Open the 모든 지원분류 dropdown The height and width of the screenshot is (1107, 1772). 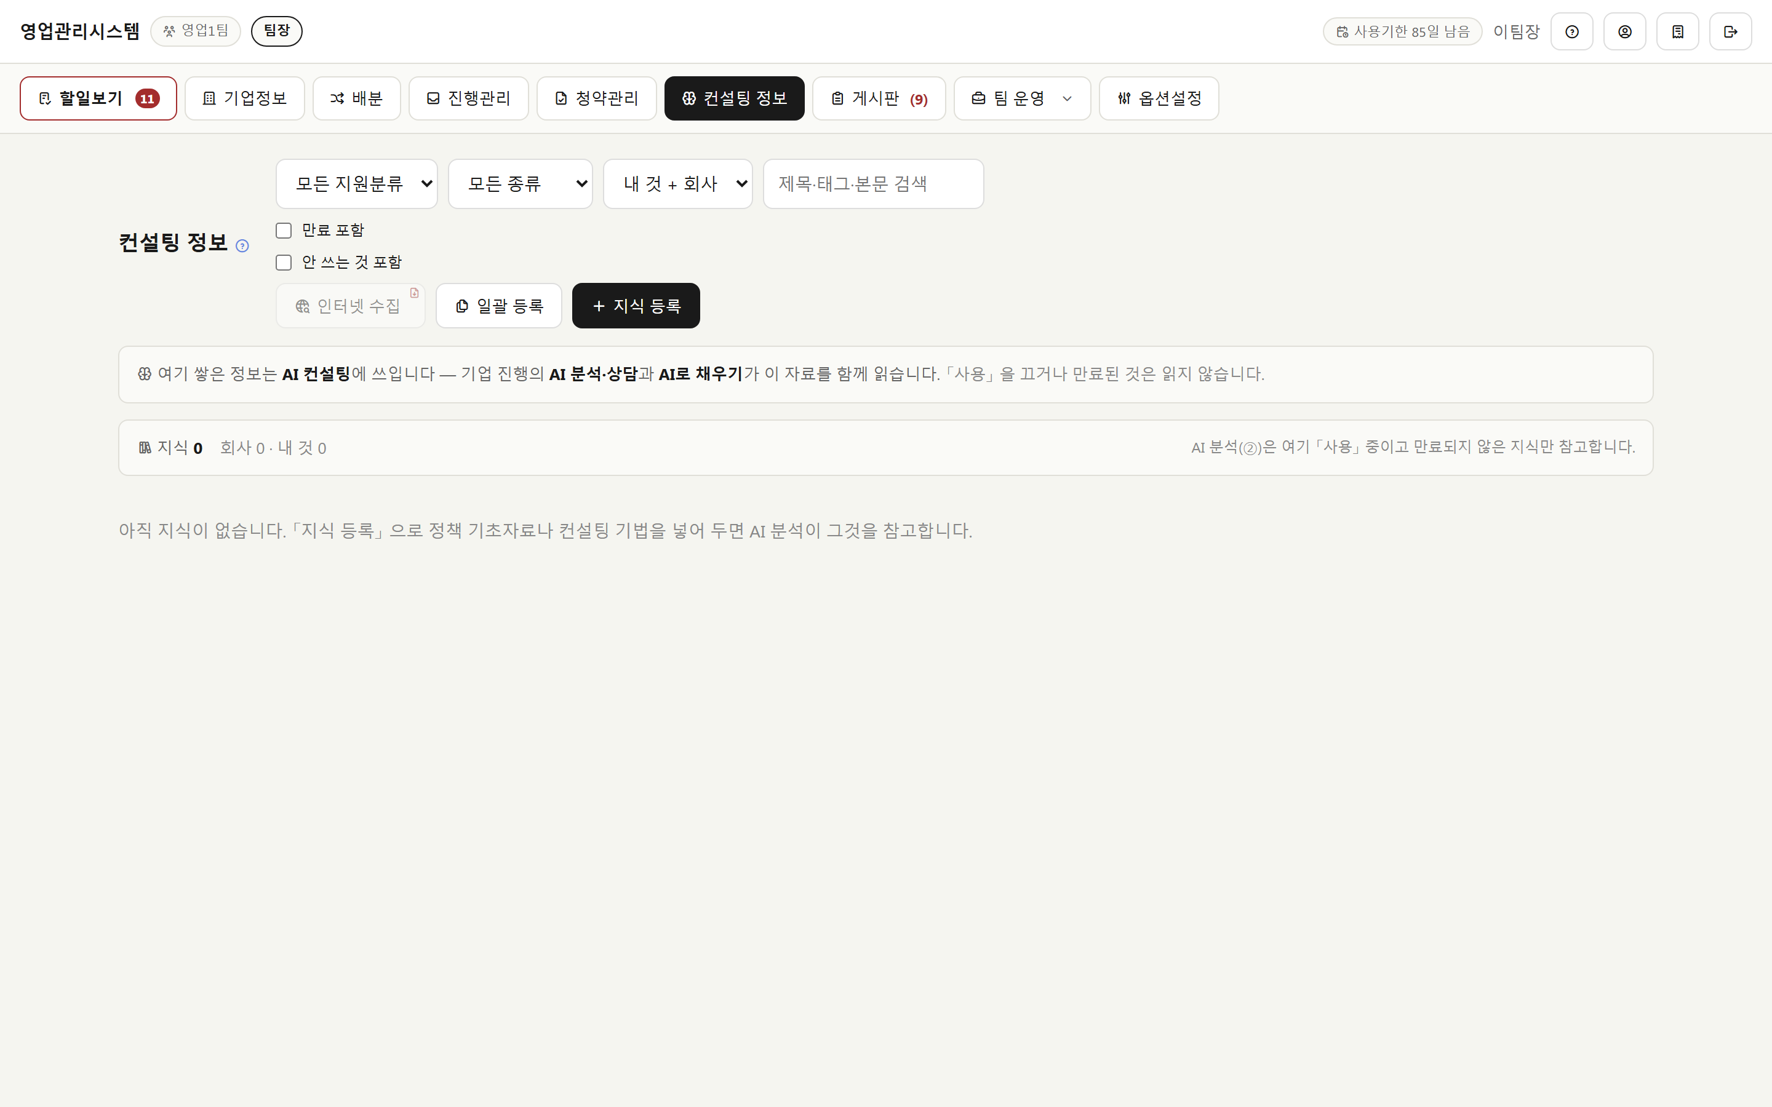click(x=357, y=184)
